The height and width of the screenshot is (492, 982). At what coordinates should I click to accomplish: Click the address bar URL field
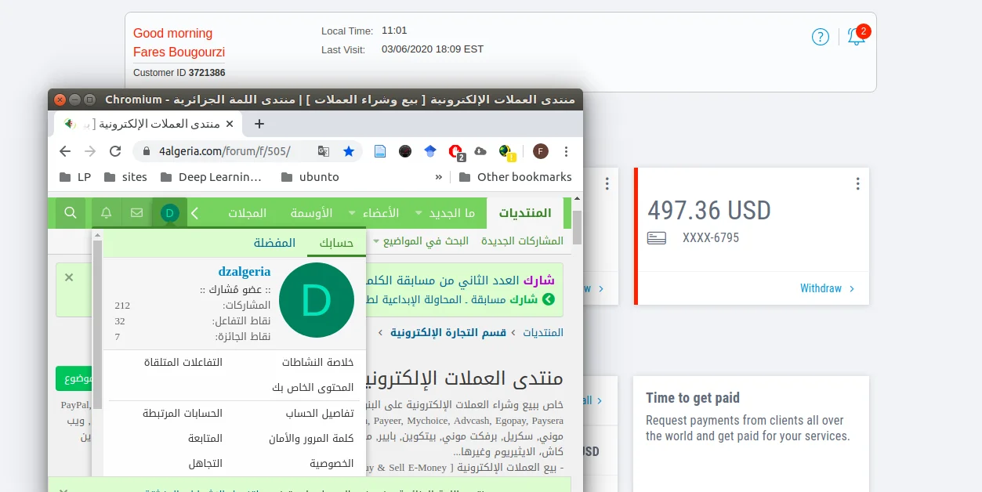click(227, 151)
